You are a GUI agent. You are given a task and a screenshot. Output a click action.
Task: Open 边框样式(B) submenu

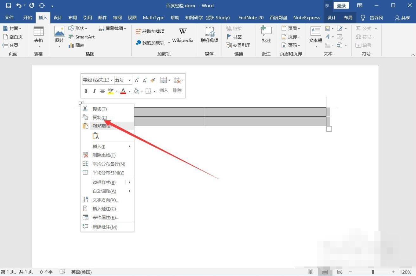(x=107, y=182)
